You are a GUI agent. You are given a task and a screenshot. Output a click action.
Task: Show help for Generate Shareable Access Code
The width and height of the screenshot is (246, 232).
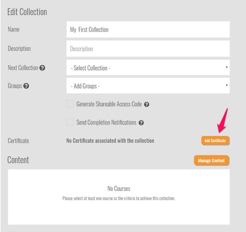coord(146,105)
